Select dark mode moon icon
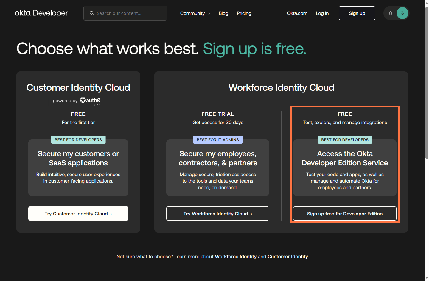 402,13
